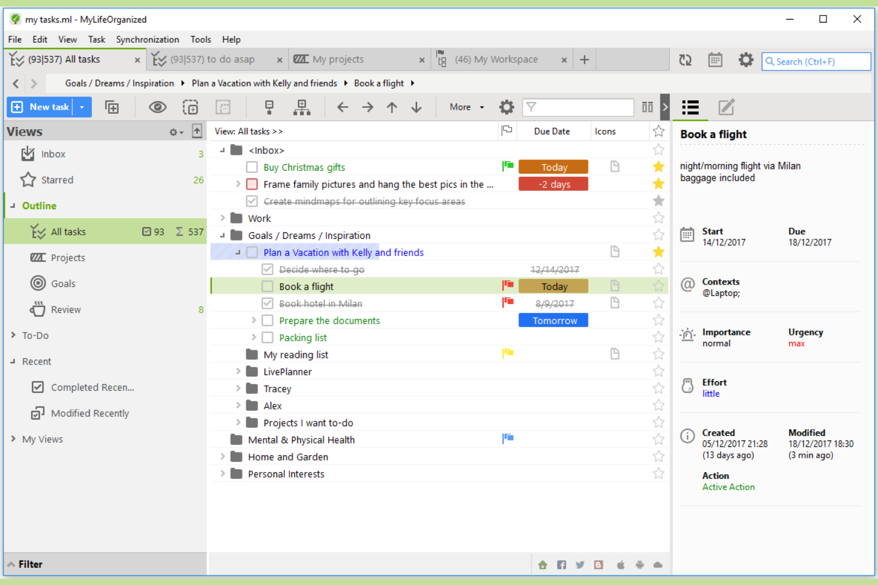Click the Facebook icon in the status bar

(561, 564)
